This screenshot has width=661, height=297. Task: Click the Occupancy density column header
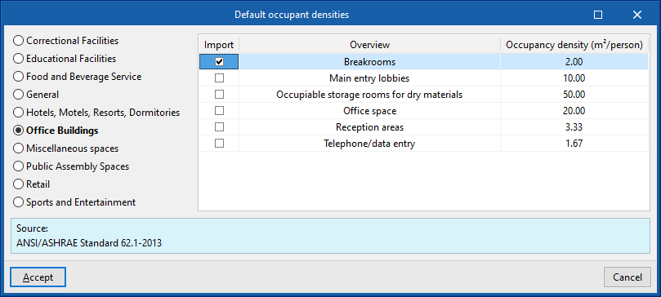574,45
